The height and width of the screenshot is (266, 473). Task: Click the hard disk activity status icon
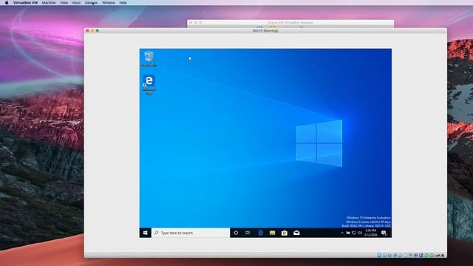379,256
